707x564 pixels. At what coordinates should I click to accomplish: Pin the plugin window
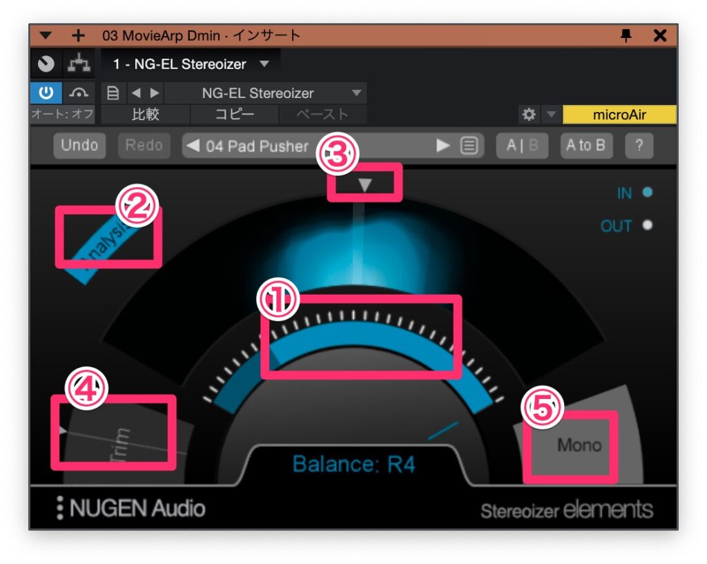pyautogui.click(x=626, y=36)
